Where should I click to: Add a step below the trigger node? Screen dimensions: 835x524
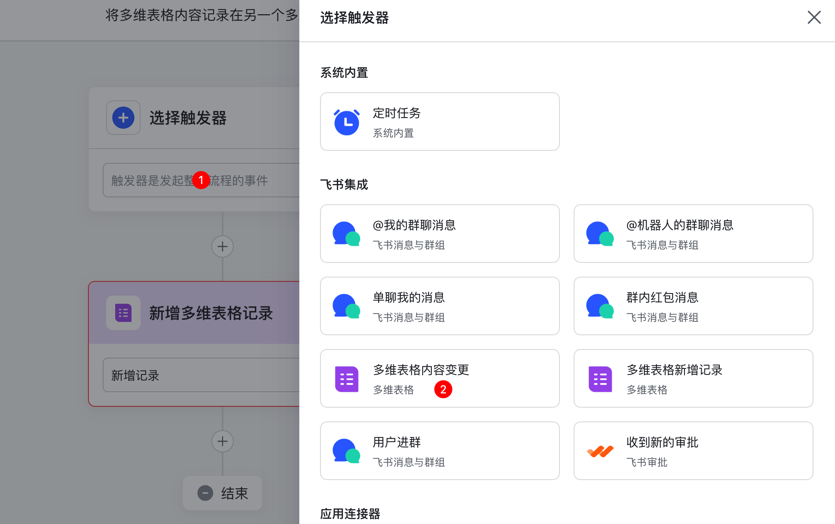[223, 246]
